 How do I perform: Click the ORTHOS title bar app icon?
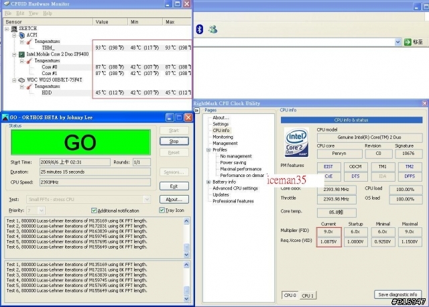click(5, 117)
